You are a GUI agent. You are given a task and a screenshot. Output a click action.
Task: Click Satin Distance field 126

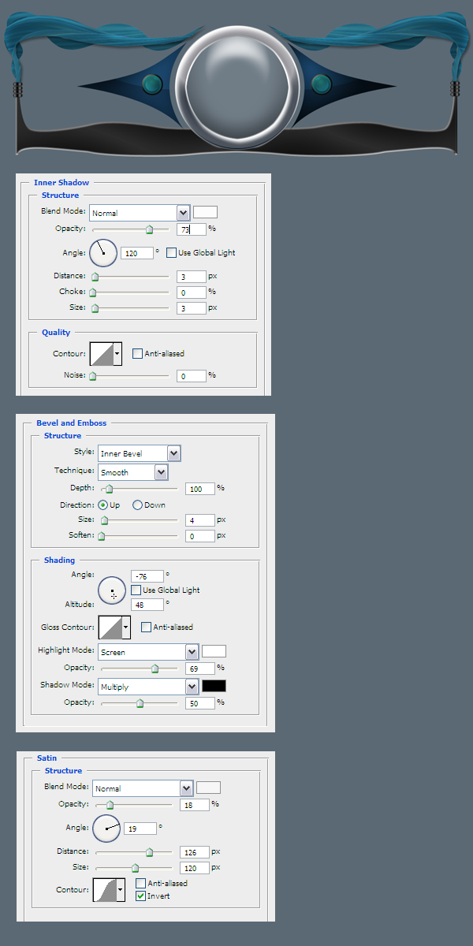pos(194,852)
